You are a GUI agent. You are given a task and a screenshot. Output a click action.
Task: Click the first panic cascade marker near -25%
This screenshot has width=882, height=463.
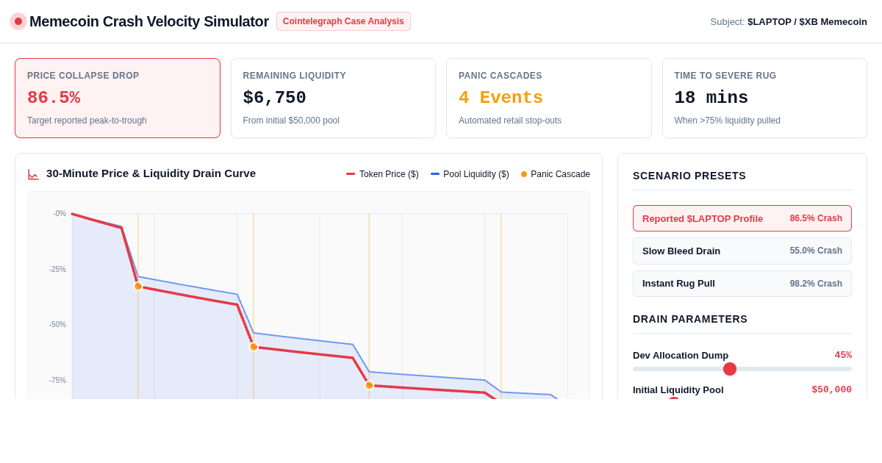(138, 286)
